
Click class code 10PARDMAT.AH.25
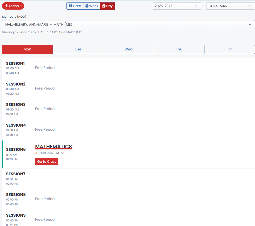pyautogui.click(x=50, y=153)
